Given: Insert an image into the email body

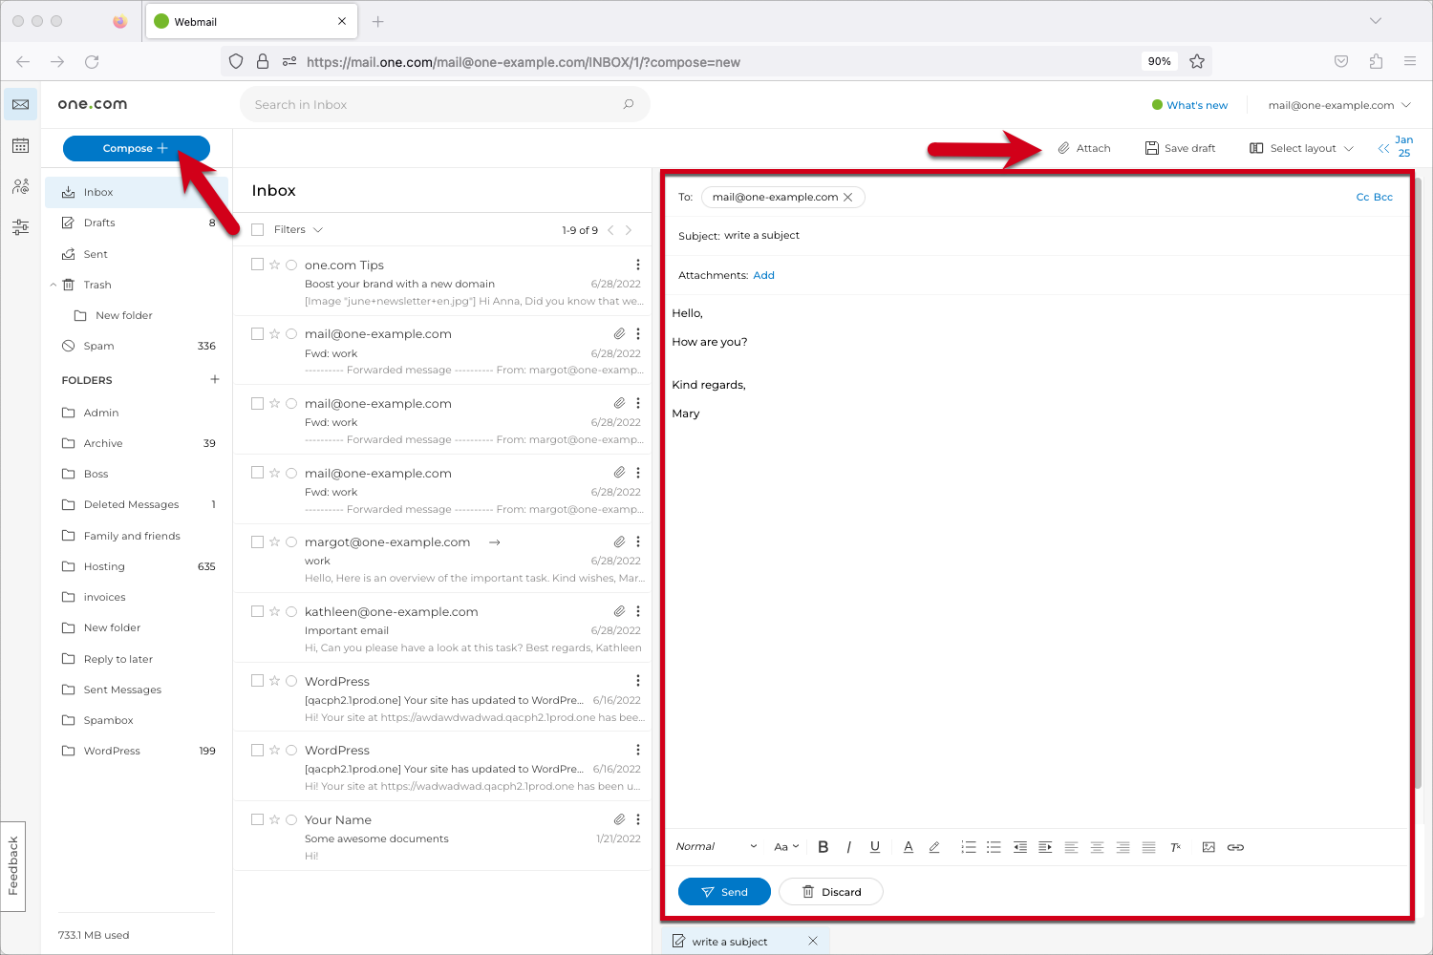Looking at the screenshot, I should click(x=1209, y=847).
